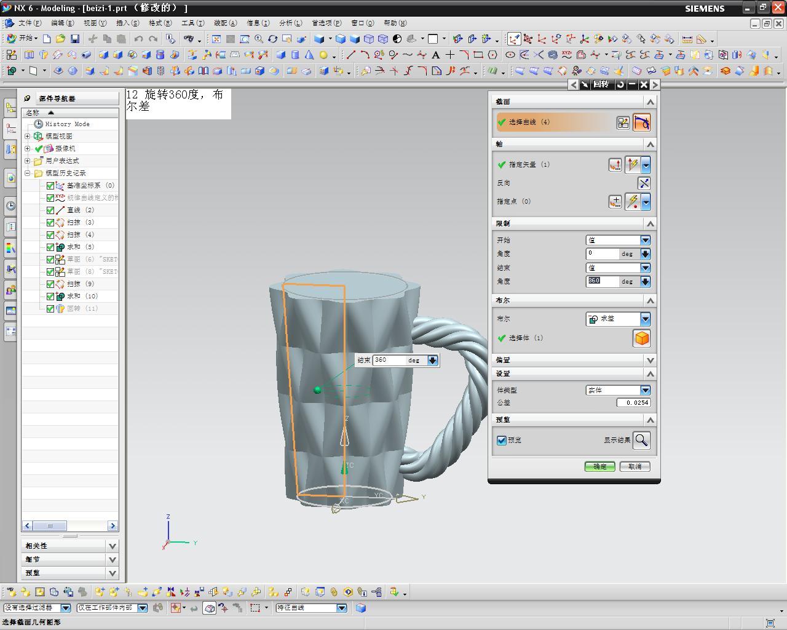Open the vector constructor icon in Axis section
Image resolution: width=787 pixels, height=630 pixels.
(615, 164)
